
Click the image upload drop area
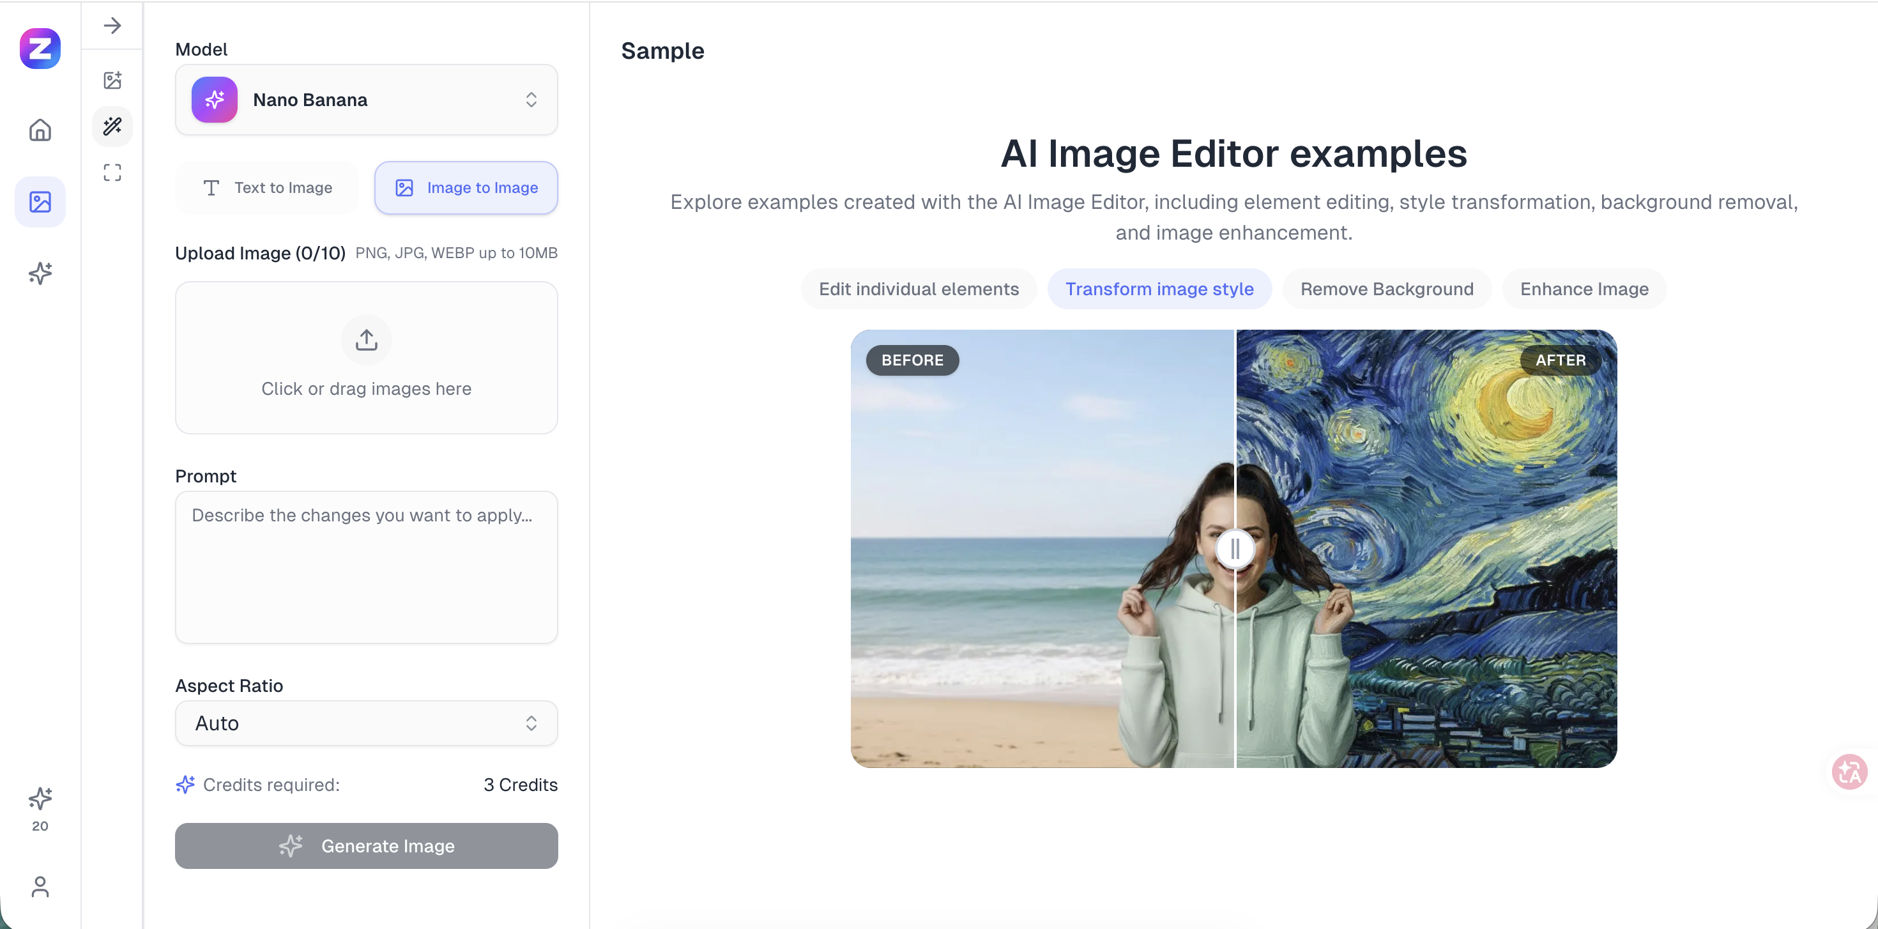pyautogui.click(x=366, y=358)
